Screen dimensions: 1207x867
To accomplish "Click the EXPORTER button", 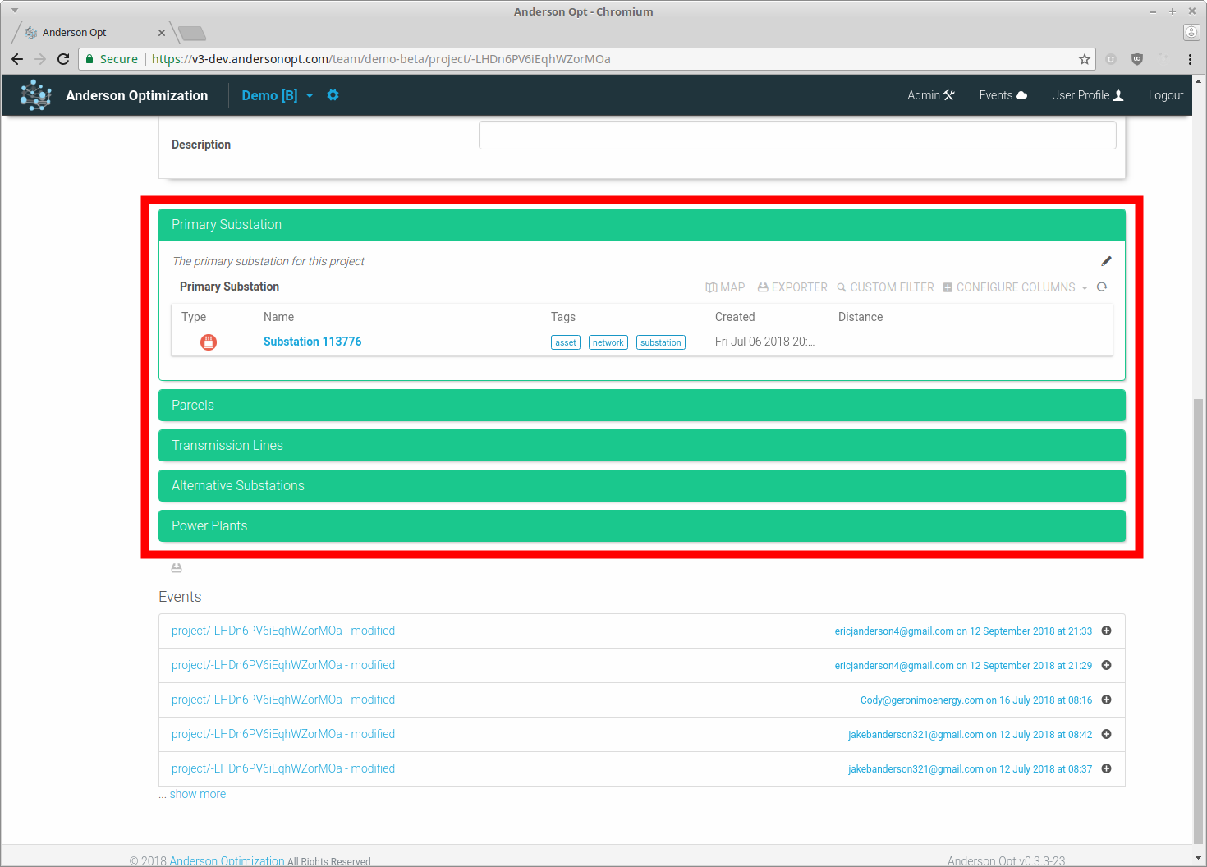I will point(792,287).
